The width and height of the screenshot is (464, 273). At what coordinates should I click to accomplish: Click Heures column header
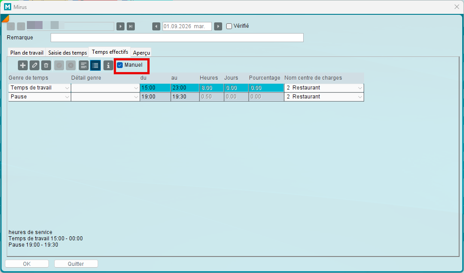pos(209,78)
